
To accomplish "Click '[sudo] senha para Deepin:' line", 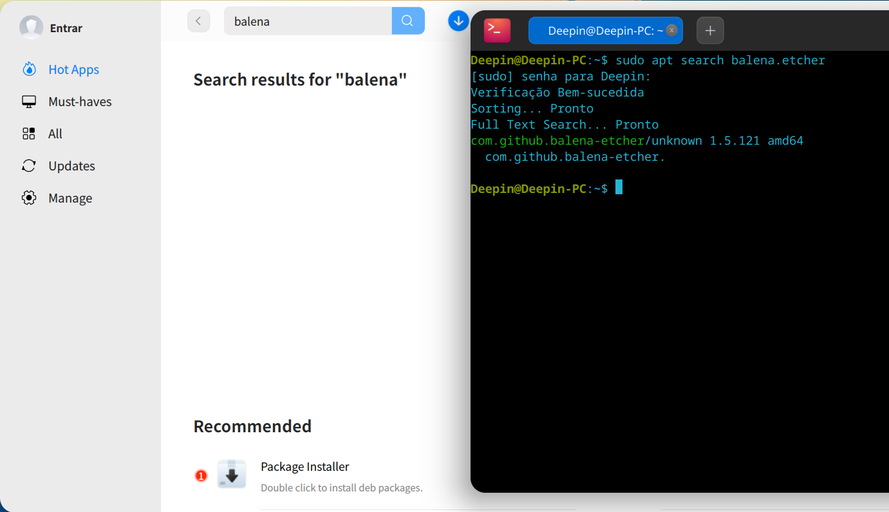I will pyautogui.click(x=561, y=77).
